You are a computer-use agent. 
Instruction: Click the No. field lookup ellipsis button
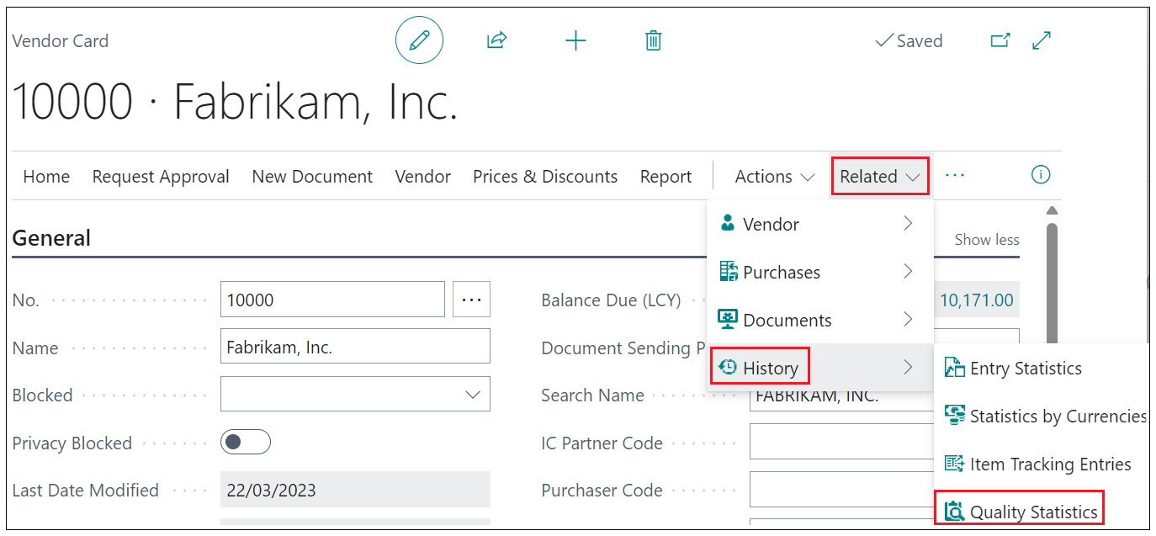click(471, 300)
